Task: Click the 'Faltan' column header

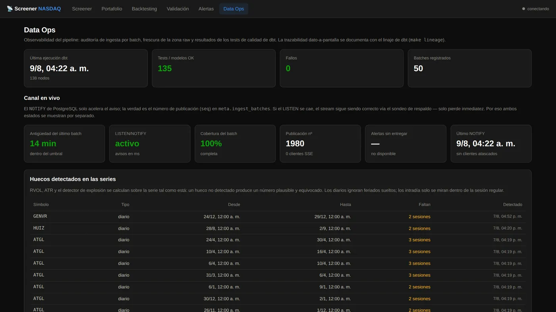Action: click(x=425, y=205)
